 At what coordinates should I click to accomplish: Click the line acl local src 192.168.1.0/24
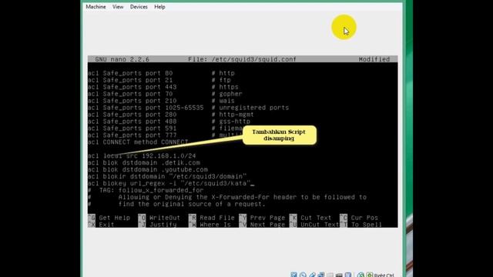pyautogui.click(x=142, y=156)
